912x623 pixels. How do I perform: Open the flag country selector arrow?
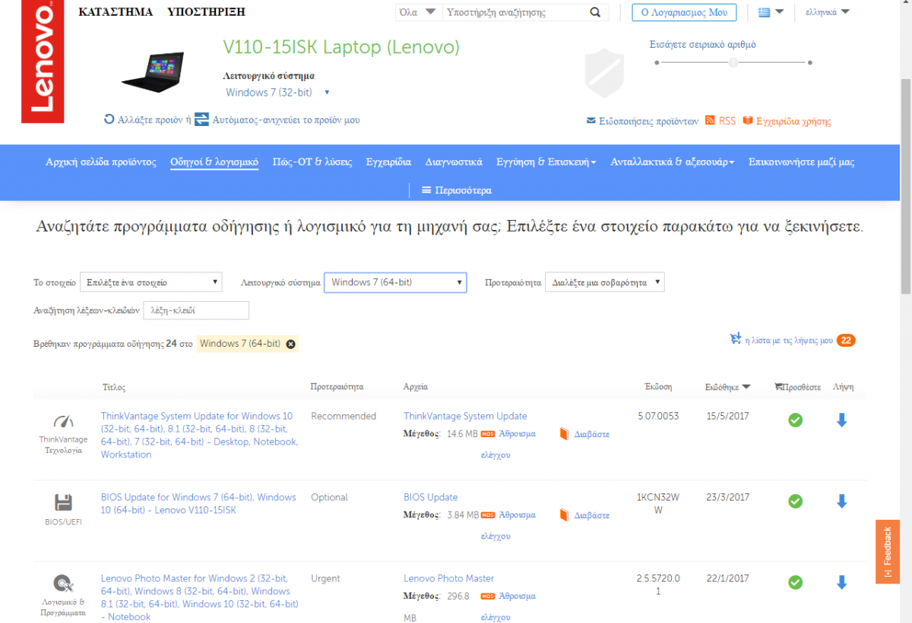pos(779,12)
